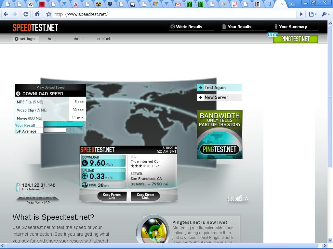Click the 9.60 download speed value
Screen dimensions: 333x249
coord(97,163)
